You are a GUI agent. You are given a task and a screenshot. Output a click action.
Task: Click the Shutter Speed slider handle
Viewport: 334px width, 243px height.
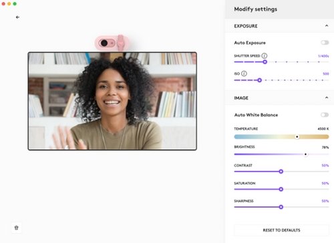[265, 62]
